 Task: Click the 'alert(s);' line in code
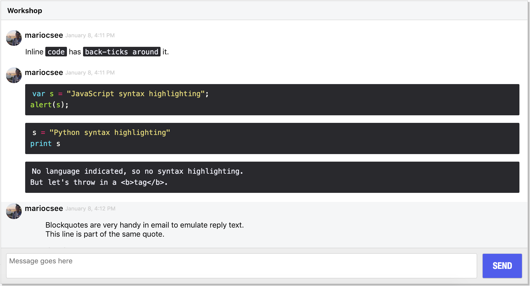[x=49, y=105]
